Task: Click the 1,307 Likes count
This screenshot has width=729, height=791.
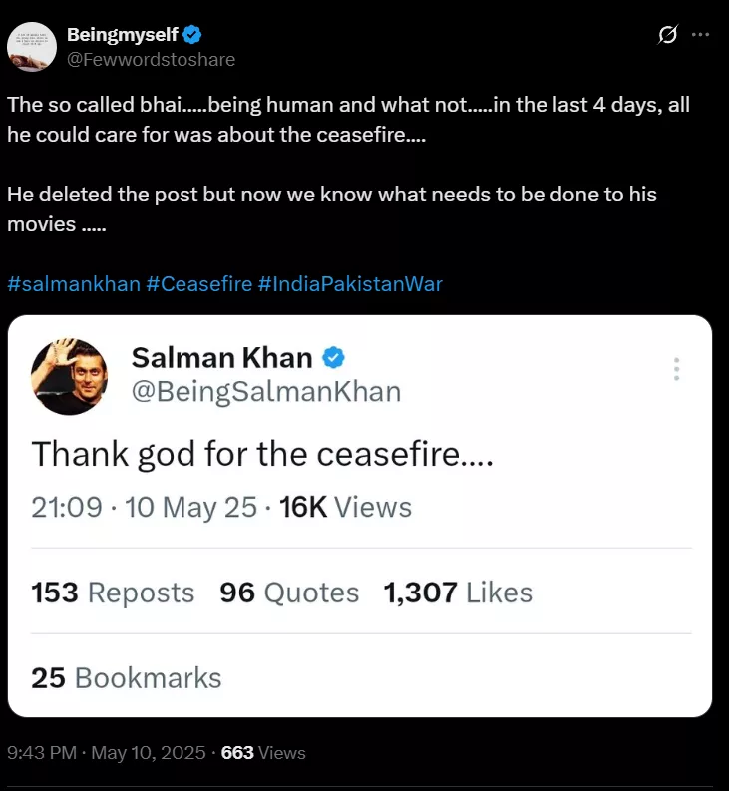Action: point(458,593)
